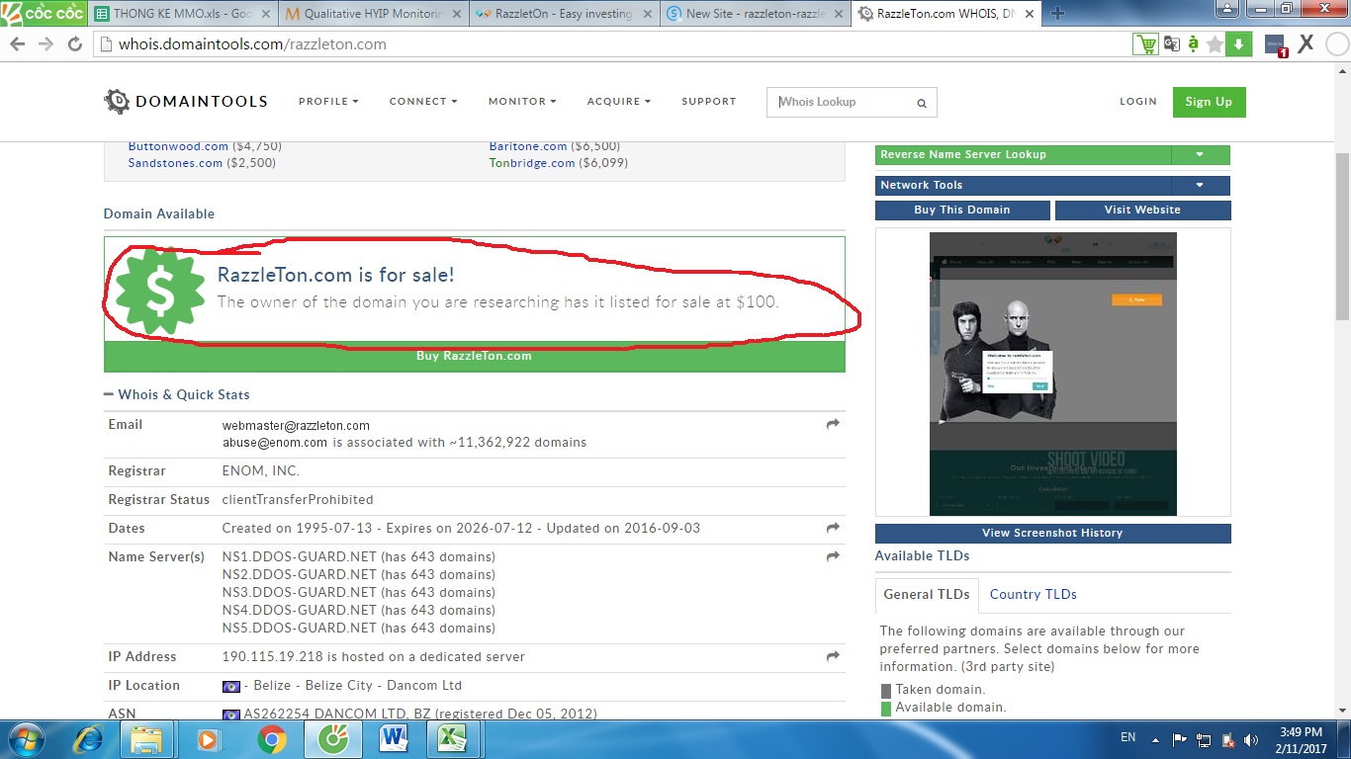Open the extension icon with red badge
This screenshot has height=759, width=1351.
(x=1276, y=45)
